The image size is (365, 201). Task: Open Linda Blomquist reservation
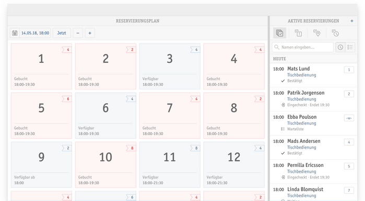coord(313,192)
